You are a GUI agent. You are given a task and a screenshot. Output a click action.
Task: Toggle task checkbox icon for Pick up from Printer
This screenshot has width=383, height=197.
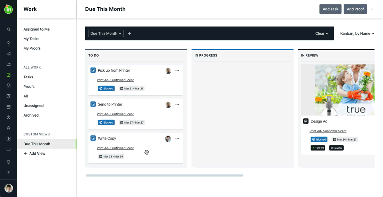pyautogui.click(x=93, y=70)
